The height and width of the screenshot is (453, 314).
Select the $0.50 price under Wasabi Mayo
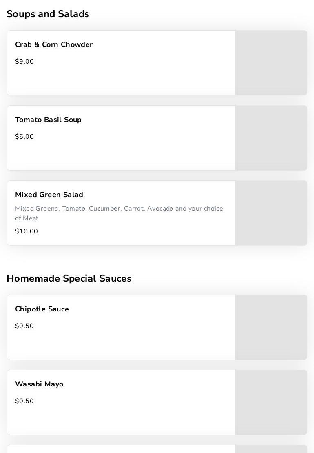[24, 401]
